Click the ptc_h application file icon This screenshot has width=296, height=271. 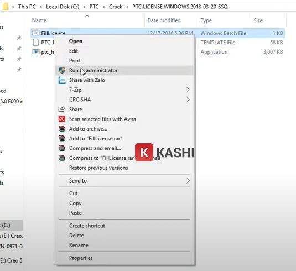[x=36, y=51]
